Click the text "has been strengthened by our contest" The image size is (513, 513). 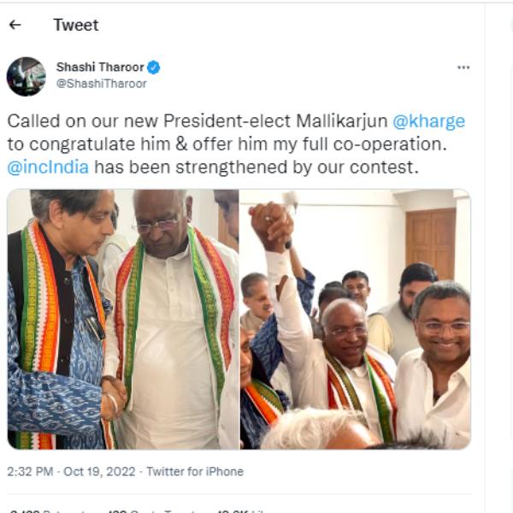click(x=256, y=167)
